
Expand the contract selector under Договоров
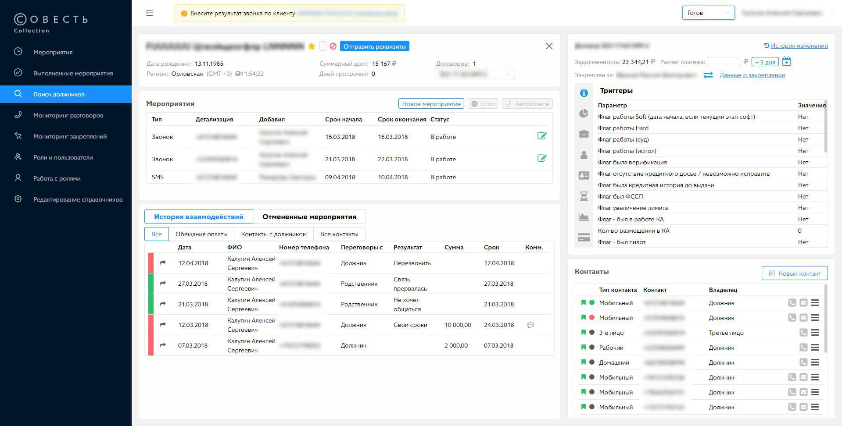(477, 74)
